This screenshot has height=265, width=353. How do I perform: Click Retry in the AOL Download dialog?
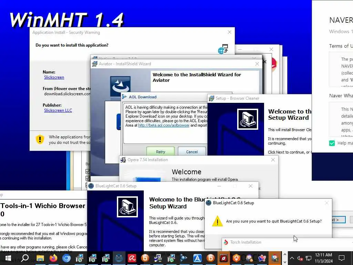tap(161, 151)
